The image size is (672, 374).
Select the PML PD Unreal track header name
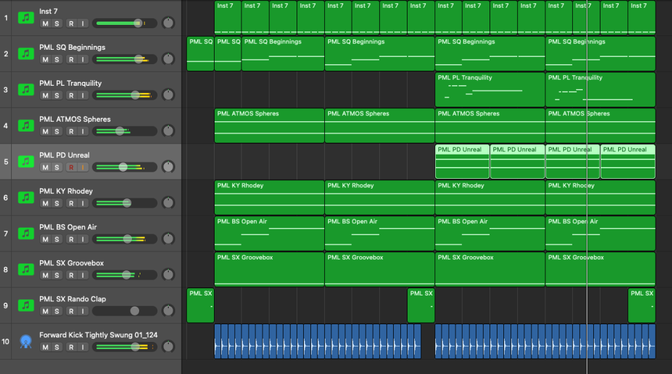(64, 155)
